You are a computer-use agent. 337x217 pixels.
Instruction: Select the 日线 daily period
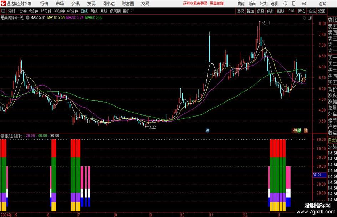pyautogui.click(x=84, y=11)
